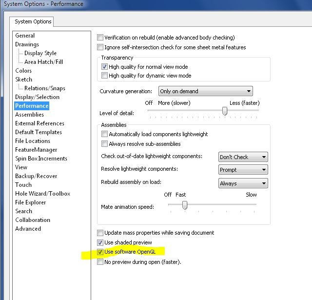312x300 pixels.
Task: Select Drawings category
Action: [27, 44]
